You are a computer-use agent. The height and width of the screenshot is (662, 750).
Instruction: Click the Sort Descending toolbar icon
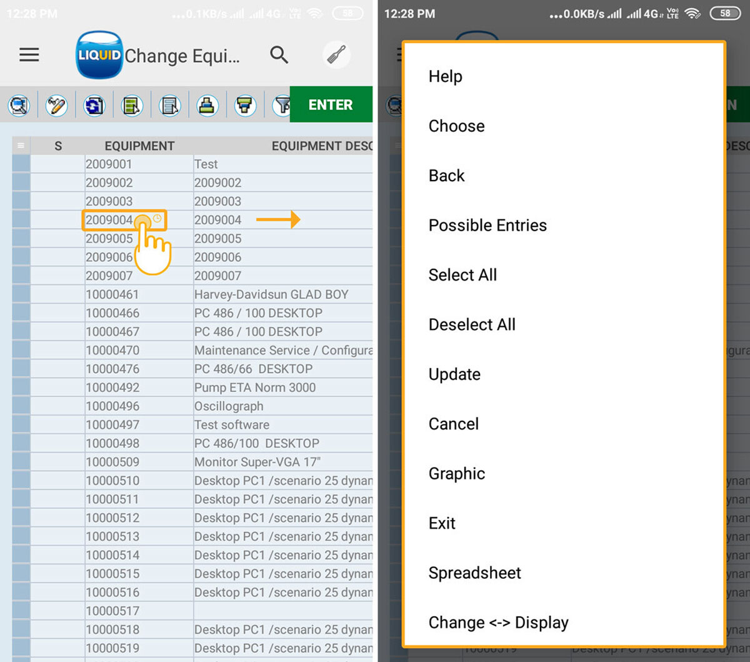coord(245,105)
